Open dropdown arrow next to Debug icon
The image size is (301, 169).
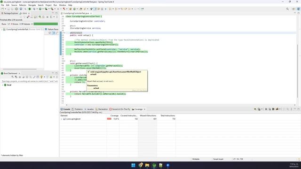[x=37, y=9]
